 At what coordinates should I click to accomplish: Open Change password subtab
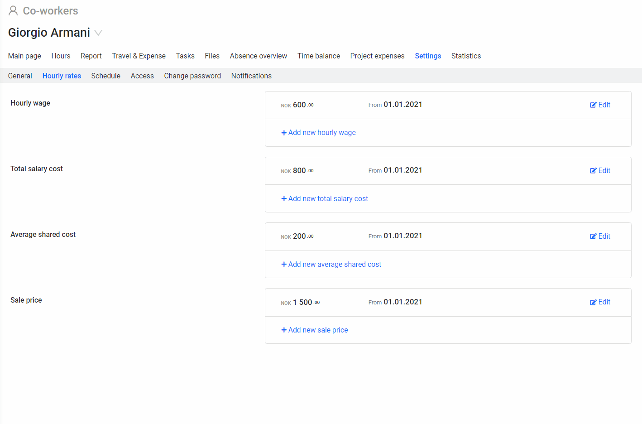192,76
